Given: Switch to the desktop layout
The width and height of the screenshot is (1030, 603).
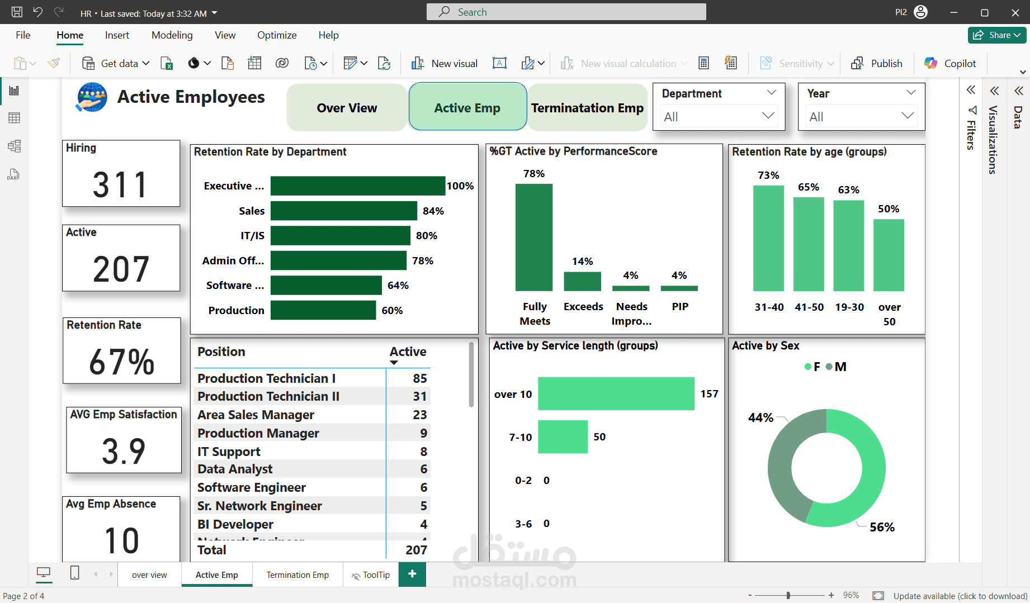Looking at the screenshot, I should [x=43, y=573].
